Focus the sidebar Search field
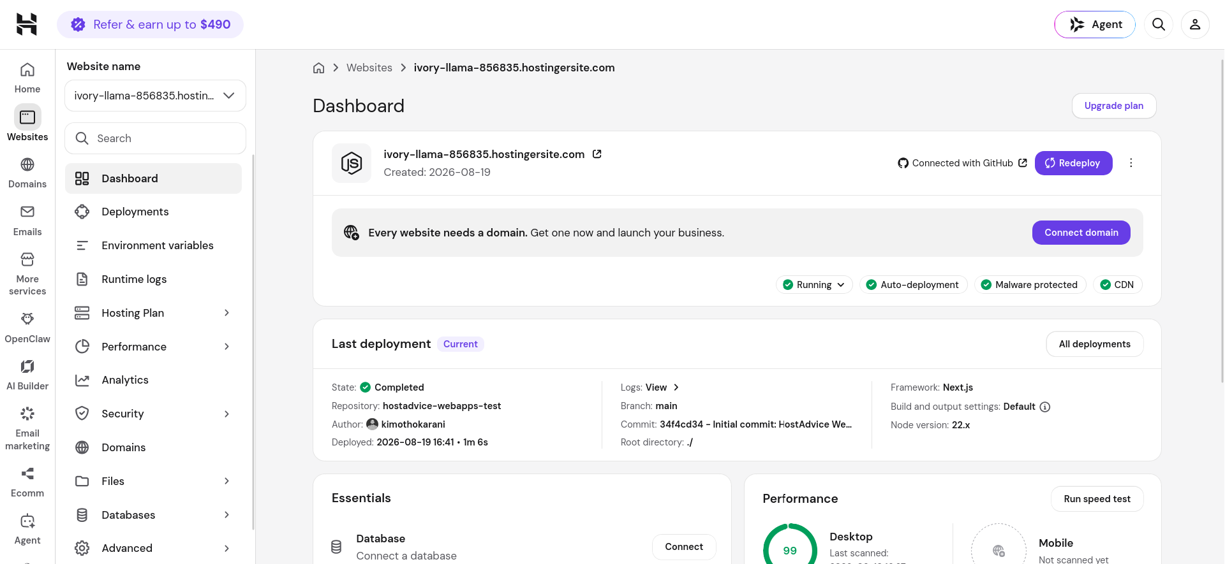 point(155,138)
